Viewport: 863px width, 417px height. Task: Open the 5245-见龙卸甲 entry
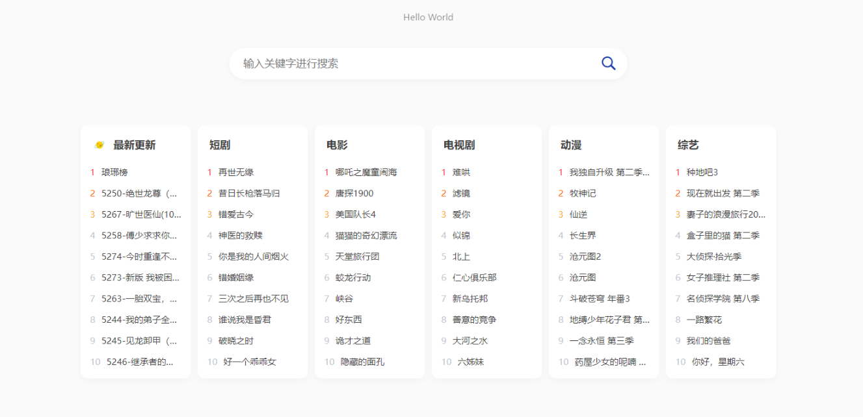[139, 341]
